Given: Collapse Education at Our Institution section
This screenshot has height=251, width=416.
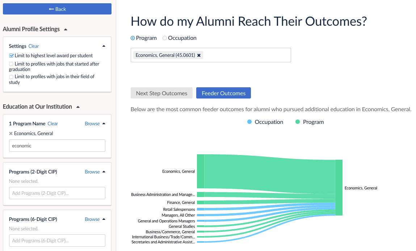Looking at the screenshot, I should tap(78, 107).
